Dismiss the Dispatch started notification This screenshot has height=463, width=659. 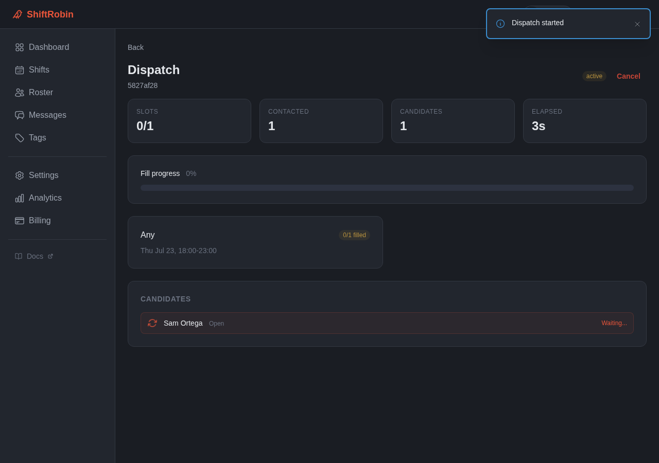pos(637,24)
